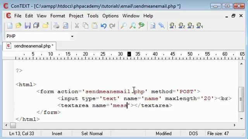Close the file with the folder-arrow icon
Screen dimensions: 248x139
pos(46,25)
